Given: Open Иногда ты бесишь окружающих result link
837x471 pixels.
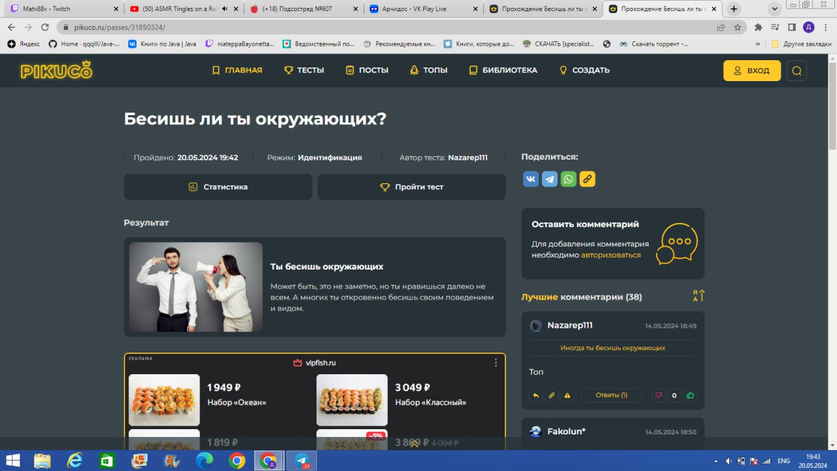Looking at the screenshot, I should [x=613, y=348].
